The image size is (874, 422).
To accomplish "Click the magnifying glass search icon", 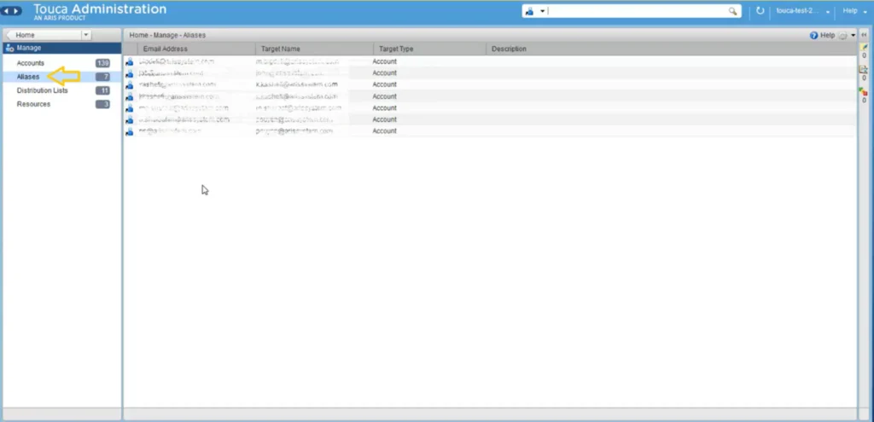I will (733, 11).
